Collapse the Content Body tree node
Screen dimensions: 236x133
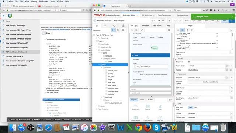coord(97,50)
